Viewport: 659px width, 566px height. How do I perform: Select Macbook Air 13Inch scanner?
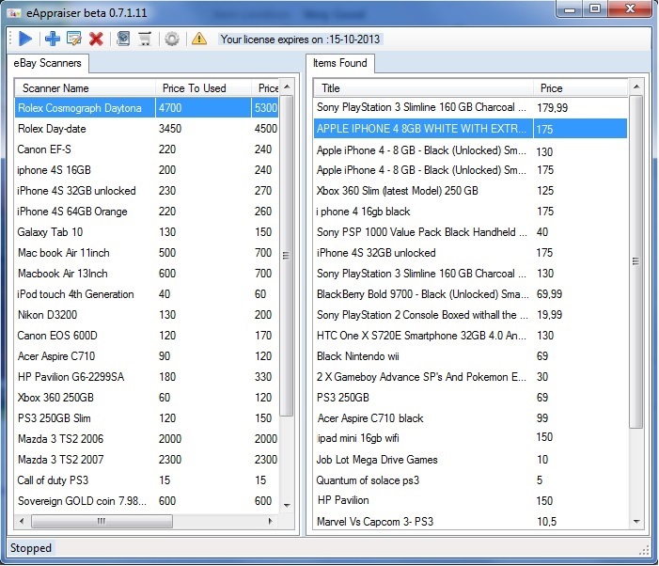pos(147,274)
